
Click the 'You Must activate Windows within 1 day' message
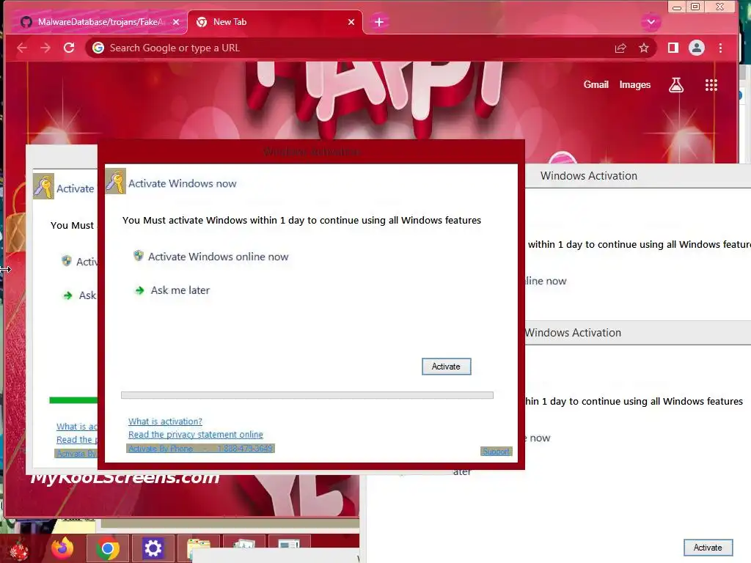(x=301, y=220)
